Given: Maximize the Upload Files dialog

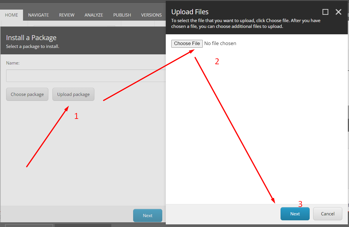Looking at the screenshot, I should pyautogui.click(x=325, y=12).
